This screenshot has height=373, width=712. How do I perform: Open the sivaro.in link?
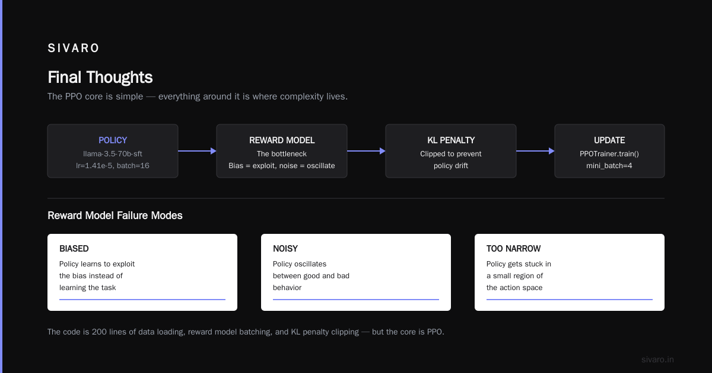657,359
